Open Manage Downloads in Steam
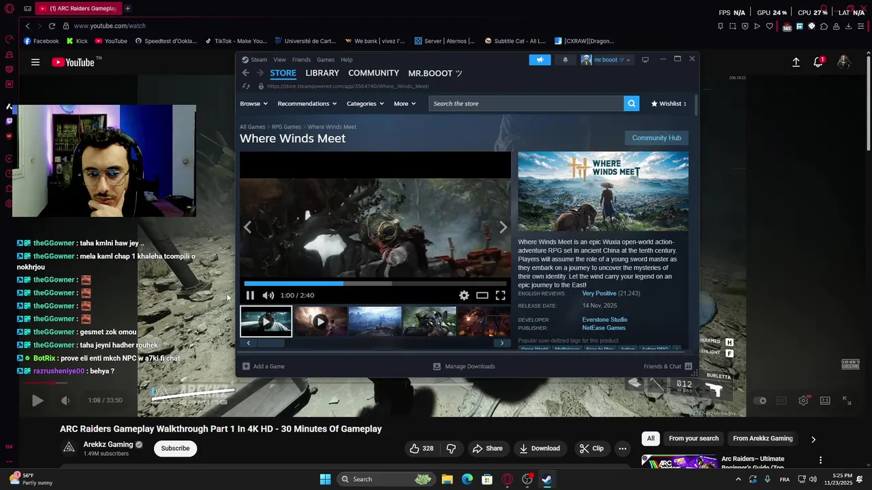This screenshot has height=490, width=872. [464, 366]
